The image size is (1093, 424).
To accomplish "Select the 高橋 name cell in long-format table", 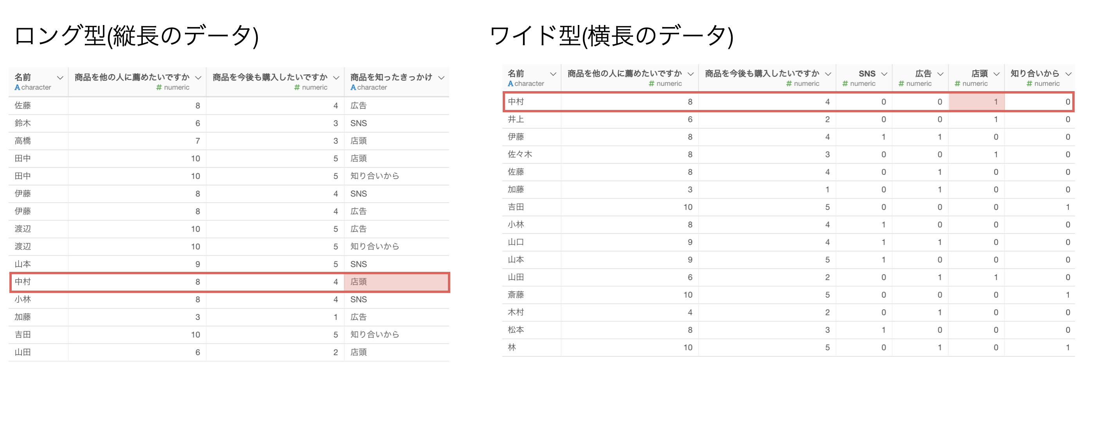I will point(39,141).
